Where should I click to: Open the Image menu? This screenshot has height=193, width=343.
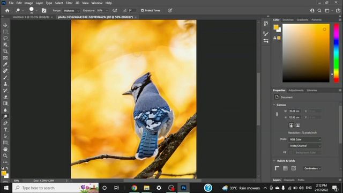pyautogui.click(x=28, y=3)
